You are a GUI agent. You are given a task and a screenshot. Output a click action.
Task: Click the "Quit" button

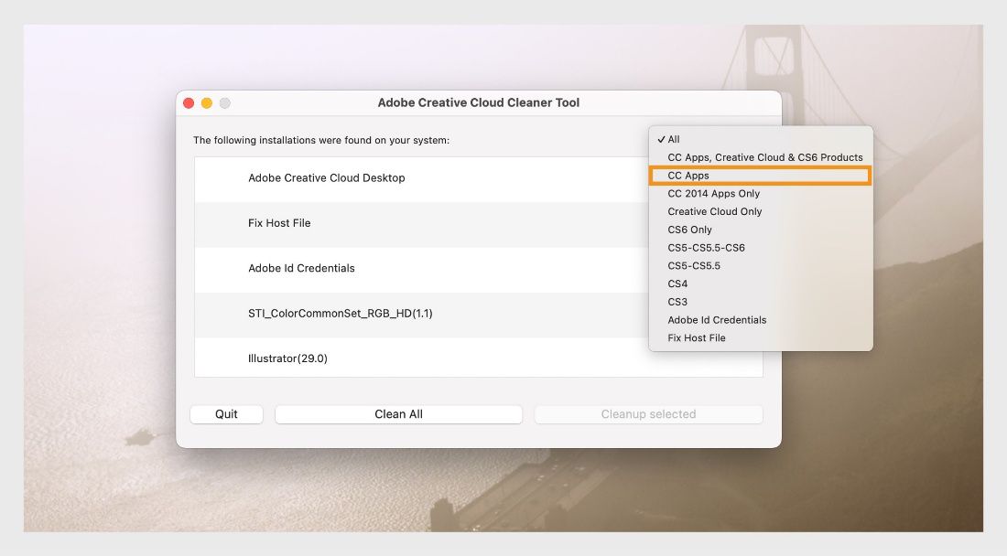point(226,413)
